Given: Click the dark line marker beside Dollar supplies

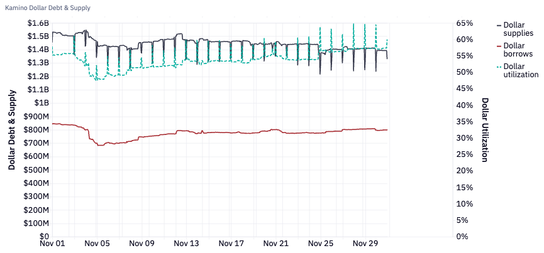Looking at the screenshot, I should point(499,24).
